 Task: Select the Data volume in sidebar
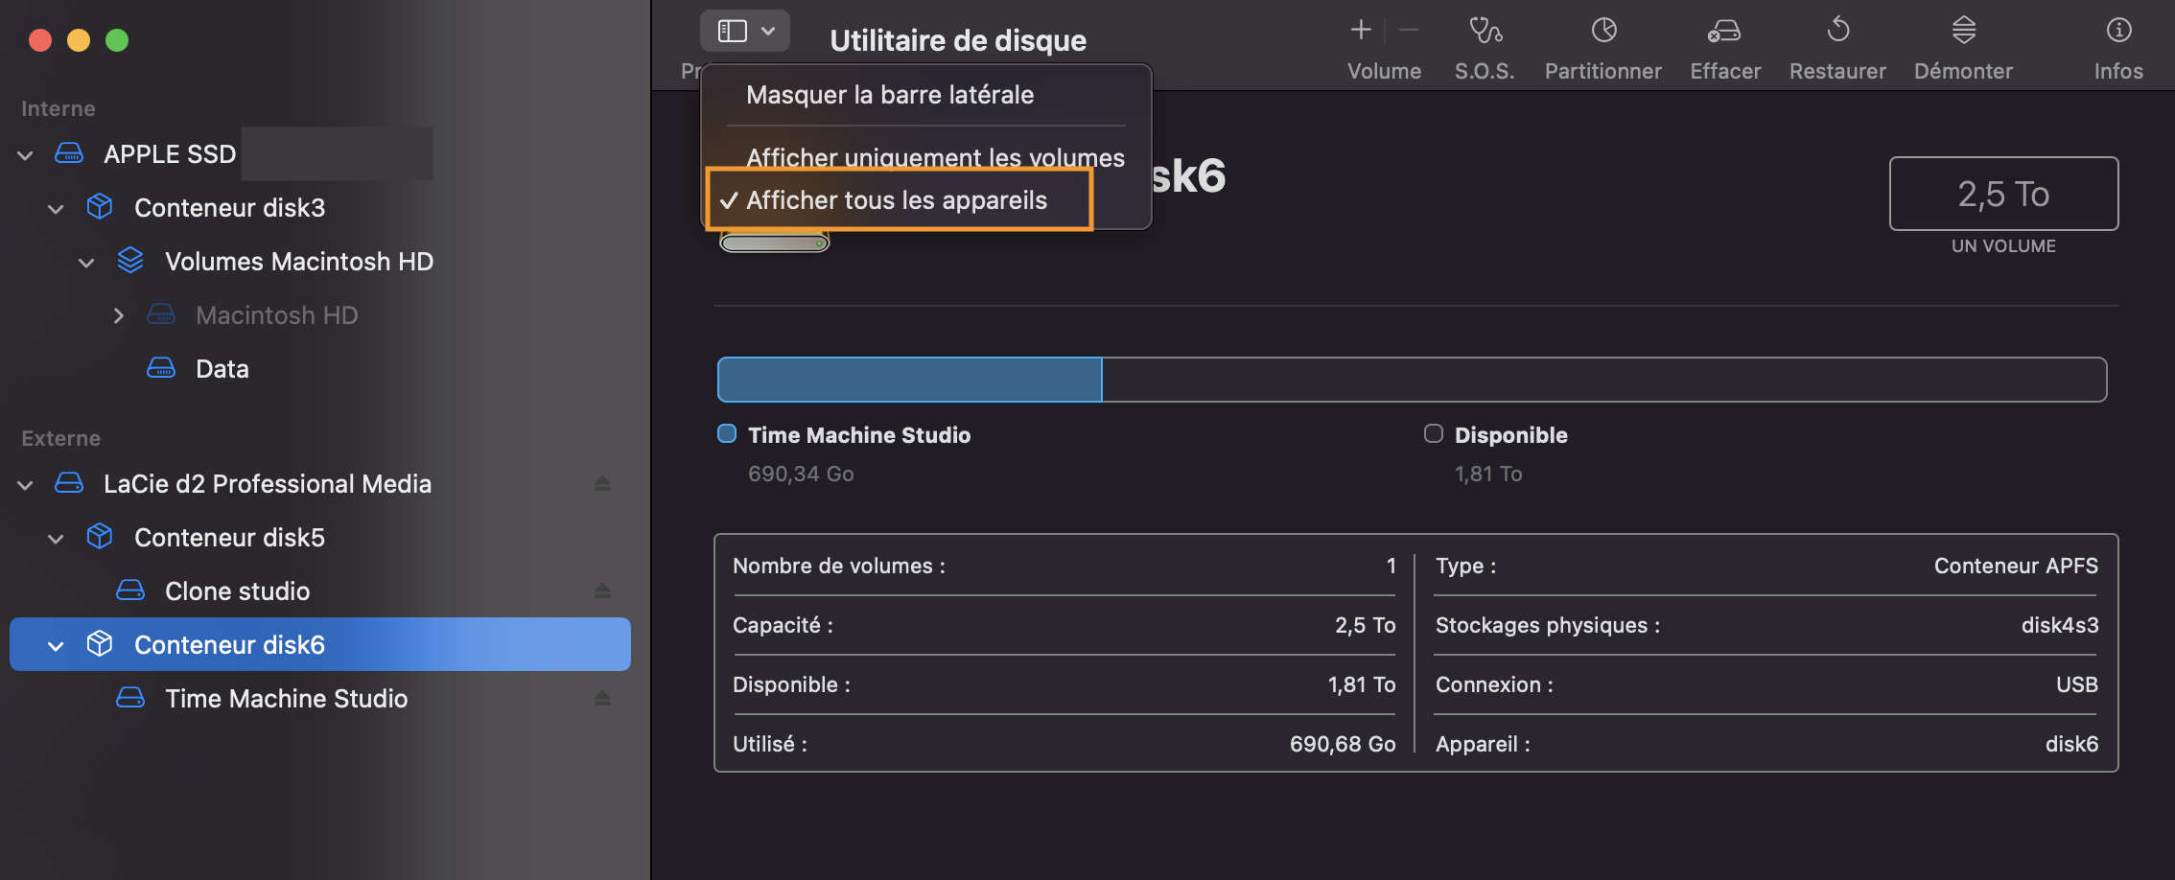pos(222,369)
